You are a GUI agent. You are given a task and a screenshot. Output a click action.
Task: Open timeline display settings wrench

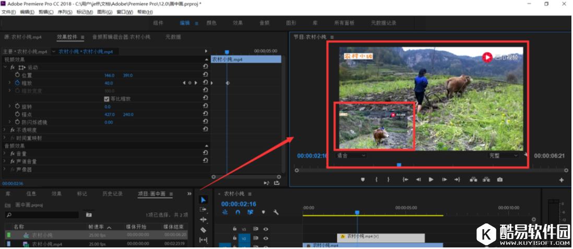(x=276, y=212)
